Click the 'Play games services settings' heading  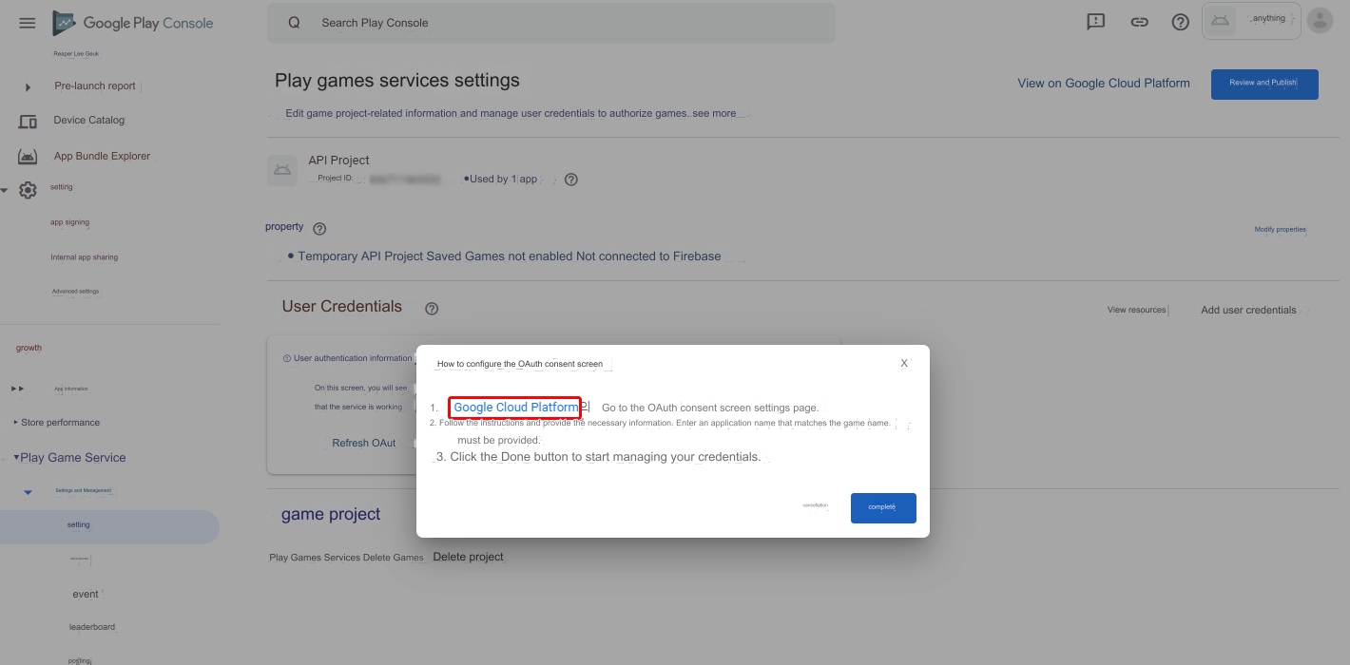pos(397,81)
